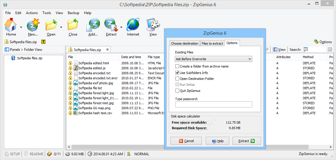Click the padlock icon of Softpedia edited.html

(x=70, y=63)
